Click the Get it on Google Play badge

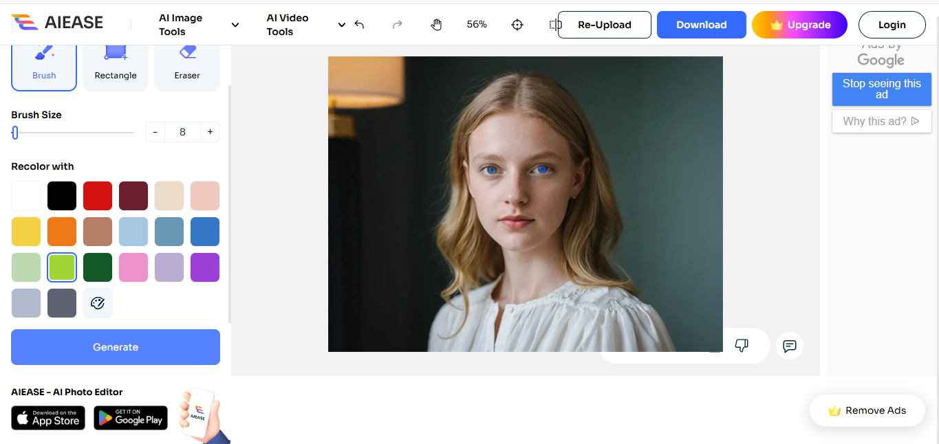pyautogui.click(x=130, y=417)
